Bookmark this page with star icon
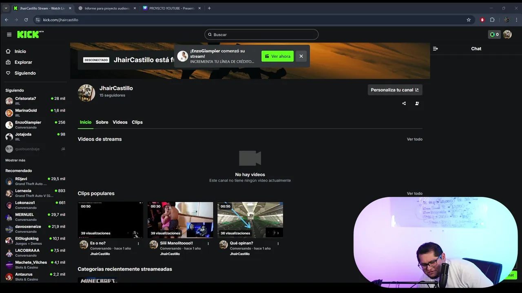Image resolution: width=522 pixels, height=293 pixels. pos(469,20)
